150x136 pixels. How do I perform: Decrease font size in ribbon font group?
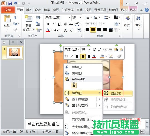click(71, 30)
